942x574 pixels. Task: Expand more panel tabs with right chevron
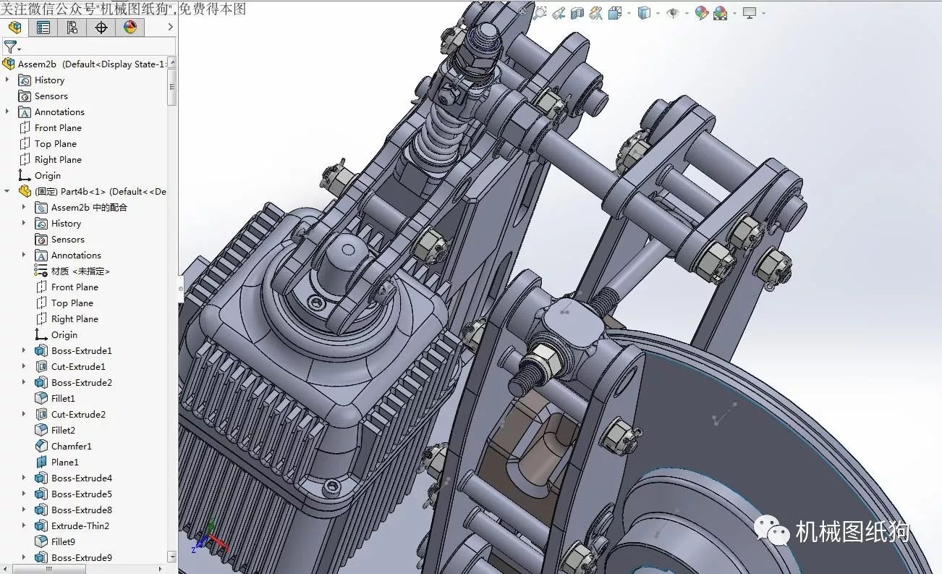coord(171,28)
